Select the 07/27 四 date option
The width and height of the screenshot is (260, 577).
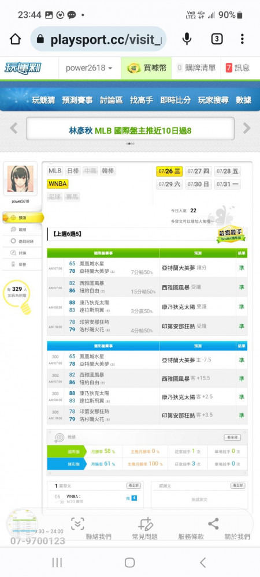(198, 171)
